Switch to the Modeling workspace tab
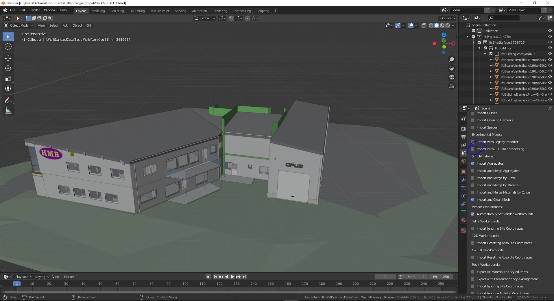 (x=98, y=11)
